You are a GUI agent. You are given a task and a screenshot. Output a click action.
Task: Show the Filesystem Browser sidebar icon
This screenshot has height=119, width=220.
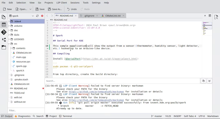click(4, 47)
